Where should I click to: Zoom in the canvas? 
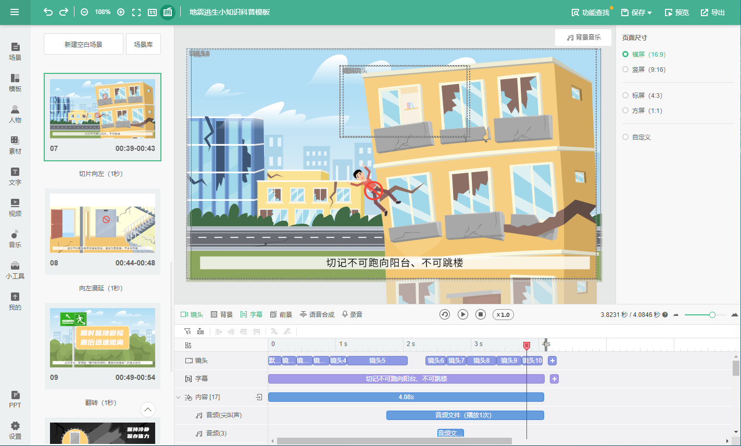[x=121, y=12]
